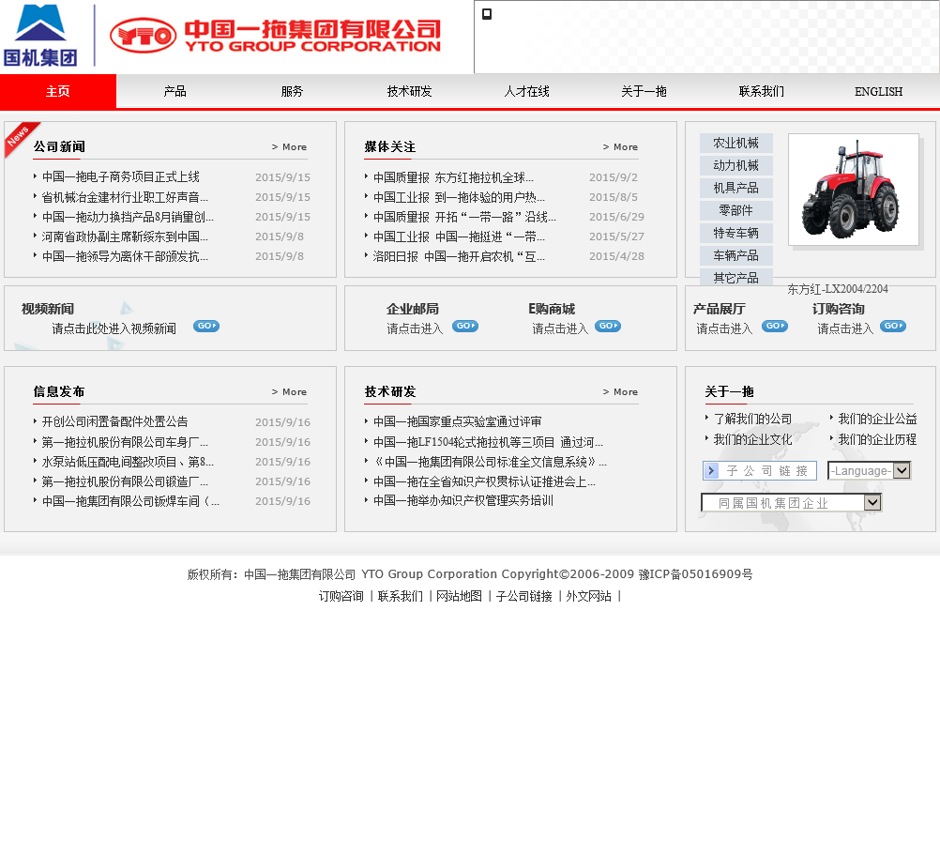Image resolution: width=940 pixels, height=855 pixels.
Task: Click the YTO Group Corporation logo
Action: (x=275, y=36)
